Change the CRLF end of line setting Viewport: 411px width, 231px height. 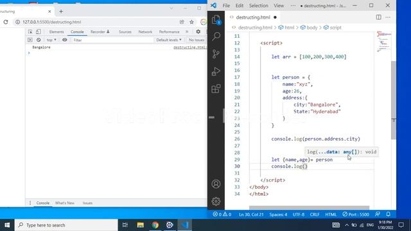pyautogui.click(x=315, y=214)
